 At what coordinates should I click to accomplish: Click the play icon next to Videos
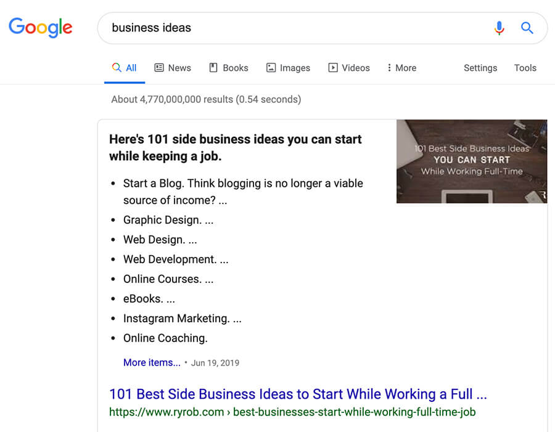click(x=332, y=68)
